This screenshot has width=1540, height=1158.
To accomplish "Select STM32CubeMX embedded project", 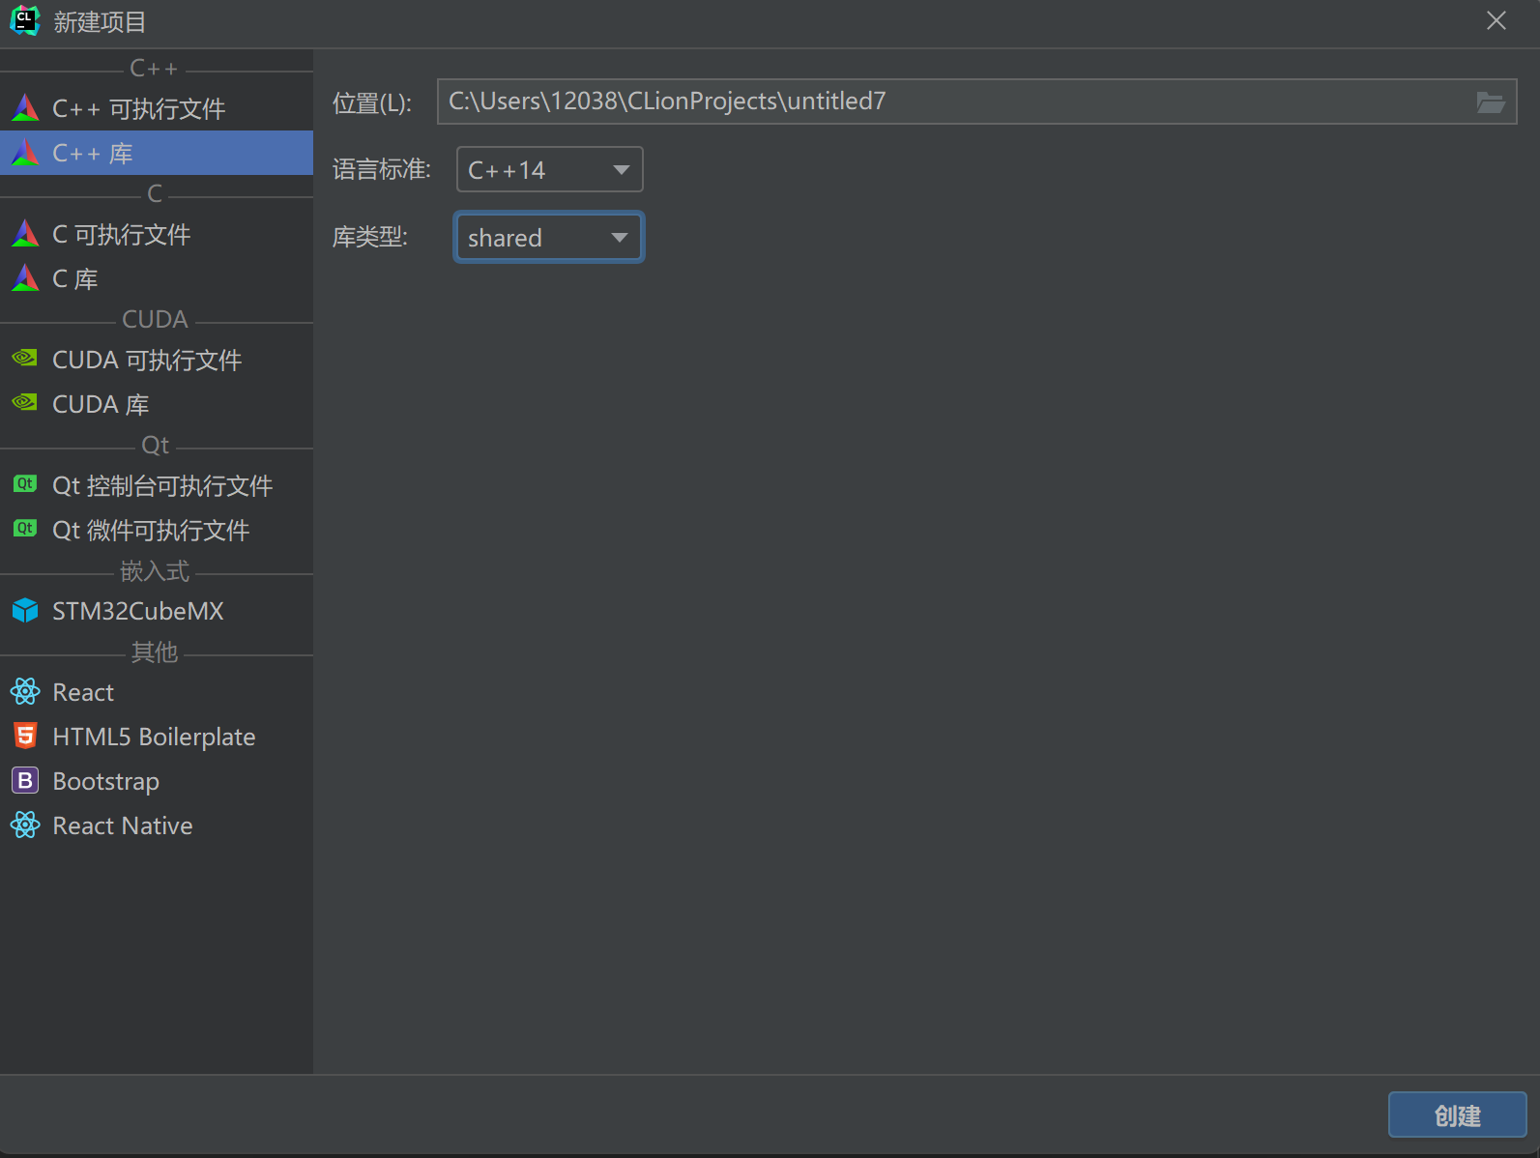I will click(x=157, y=611).
